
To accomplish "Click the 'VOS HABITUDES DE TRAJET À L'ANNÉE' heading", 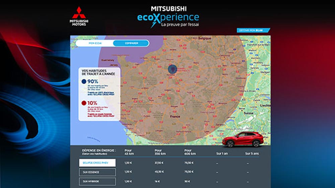I will (x=98, y=72).
